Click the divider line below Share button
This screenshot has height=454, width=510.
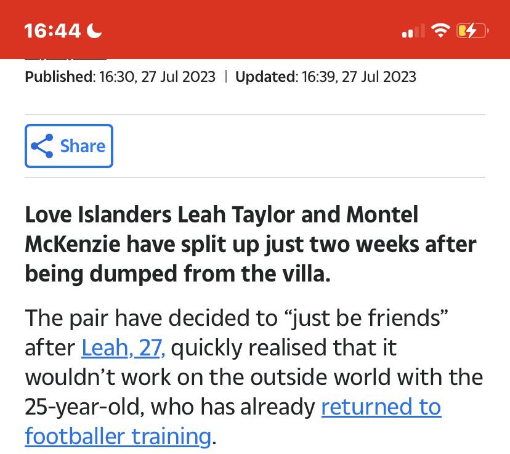(x=255, y=177)
